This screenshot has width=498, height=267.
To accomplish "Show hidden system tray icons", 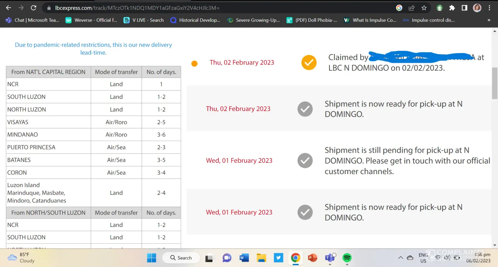I will [x=400, y=258].
